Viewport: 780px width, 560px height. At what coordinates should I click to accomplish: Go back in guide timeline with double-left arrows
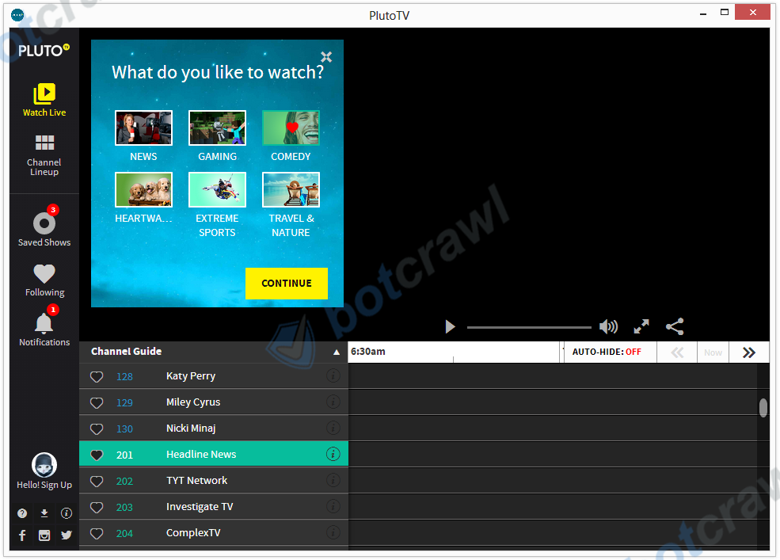point(677,352)
